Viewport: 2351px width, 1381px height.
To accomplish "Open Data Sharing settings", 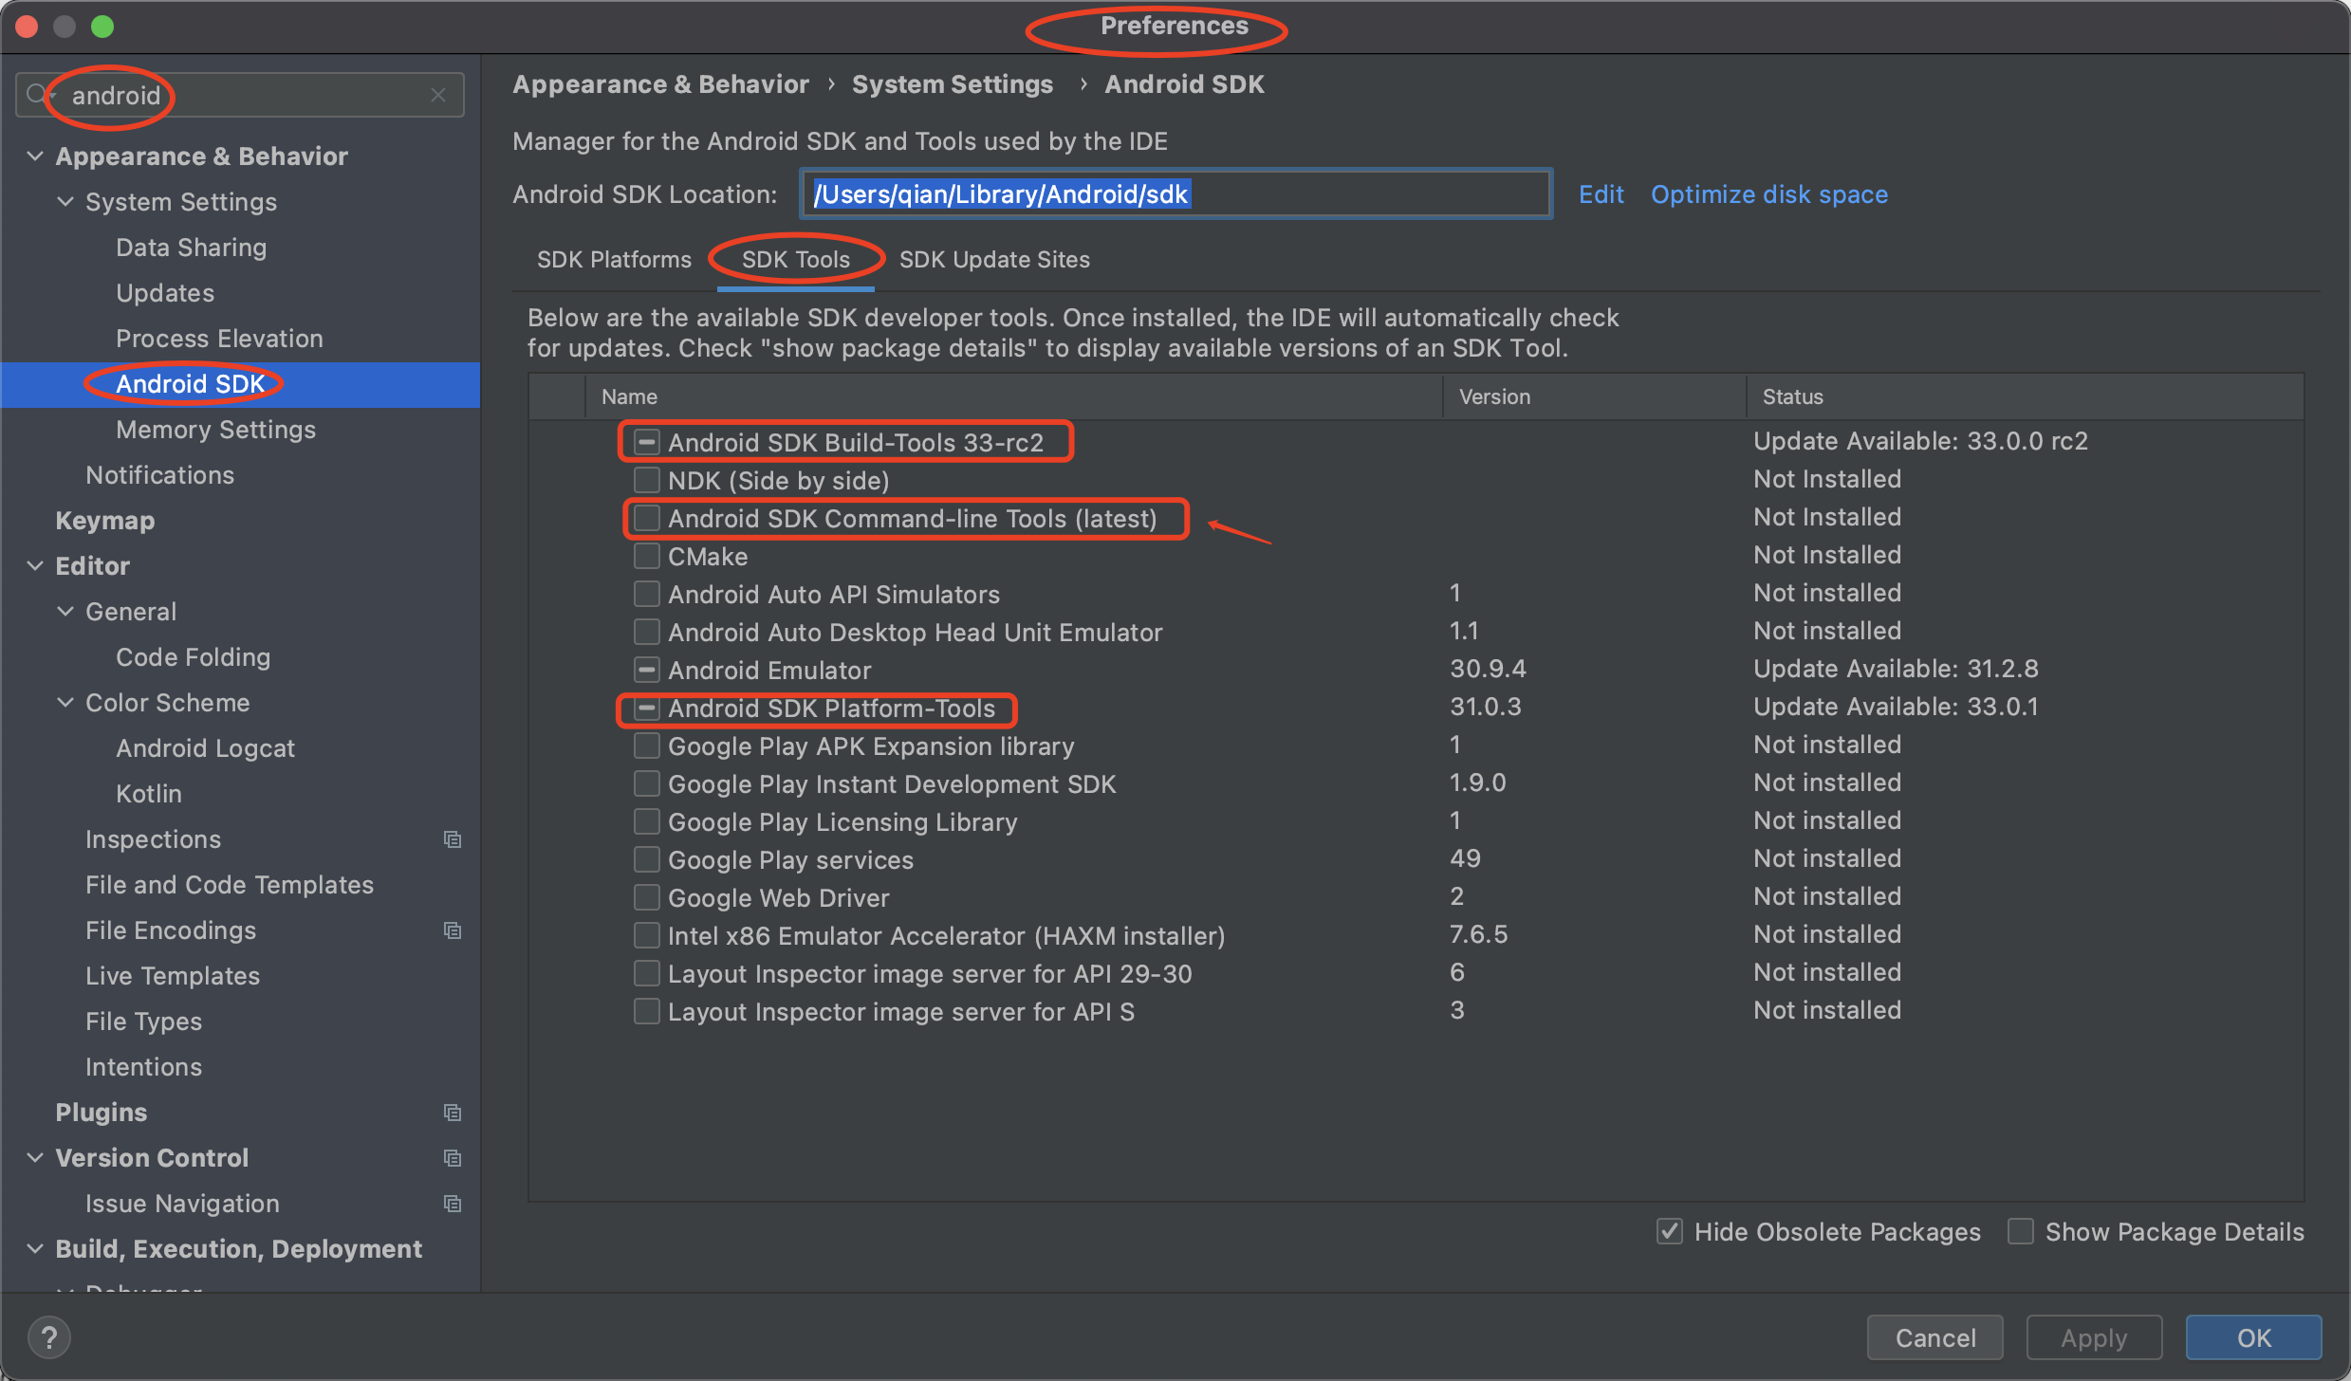I will tap(191, 248).
